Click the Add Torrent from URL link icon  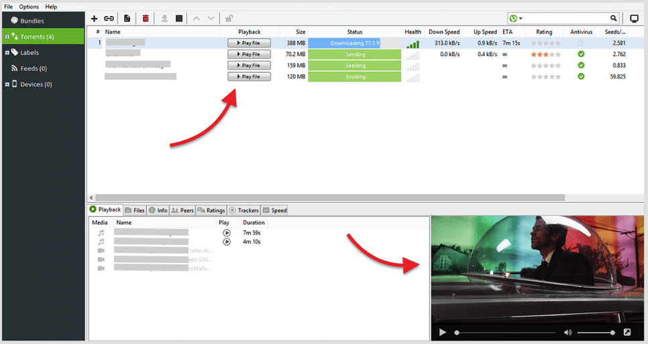pos(109,19)
